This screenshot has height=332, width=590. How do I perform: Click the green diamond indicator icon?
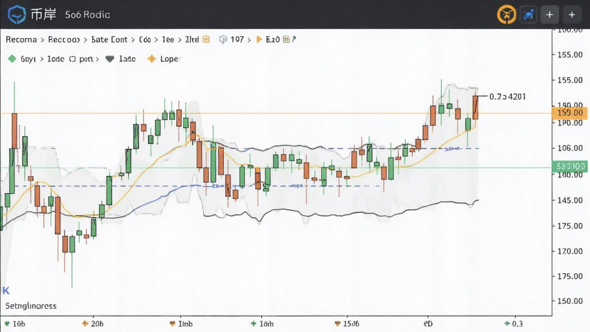point(12,59)
